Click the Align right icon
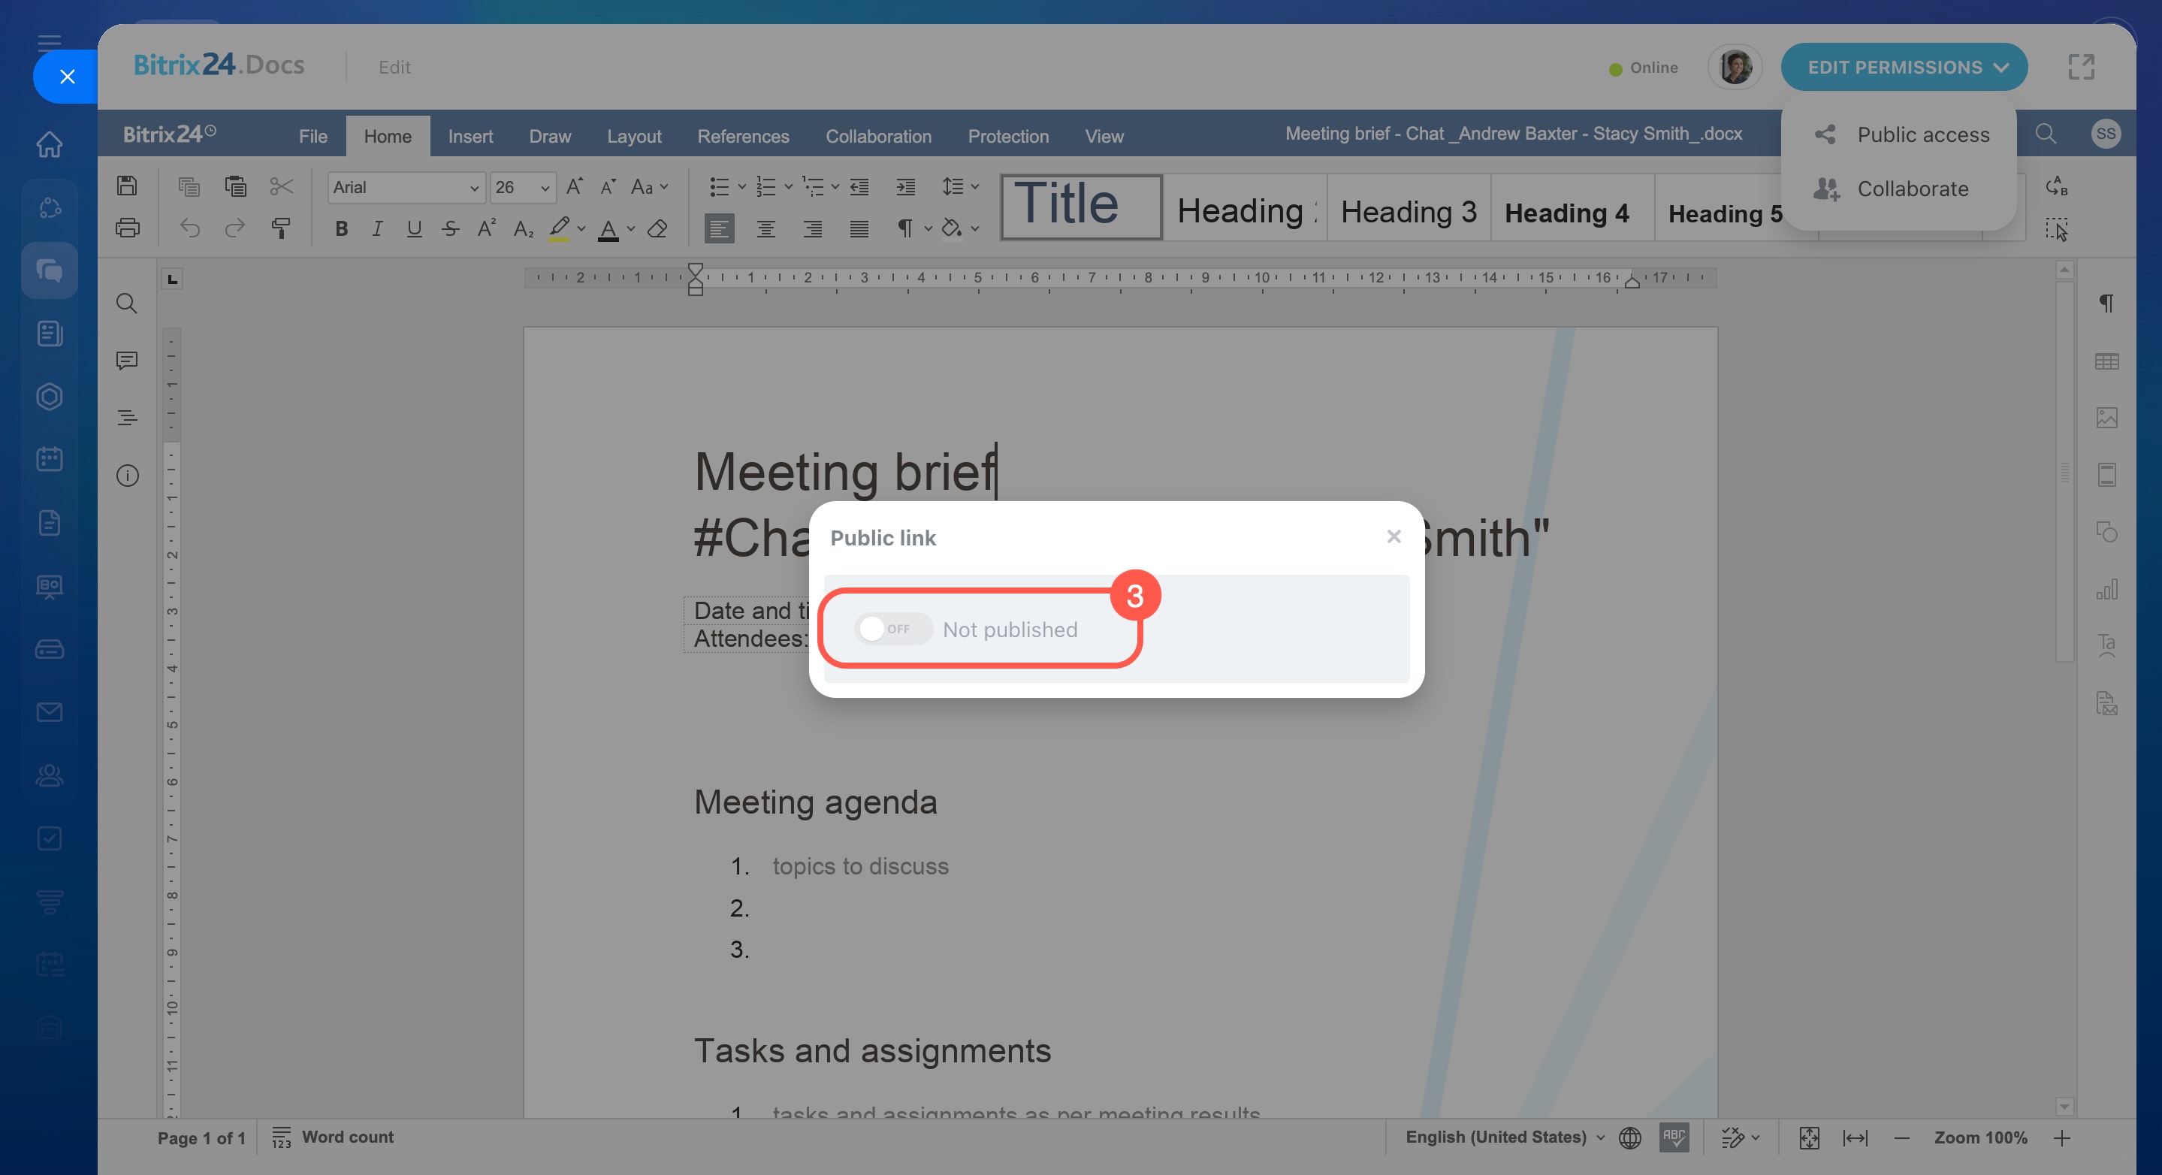The height and width of the screenshot is (1175, 2162). point(812,228)
